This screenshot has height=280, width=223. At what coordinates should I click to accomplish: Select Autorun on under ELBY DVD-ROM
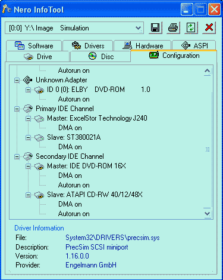[x=74, y=99]
